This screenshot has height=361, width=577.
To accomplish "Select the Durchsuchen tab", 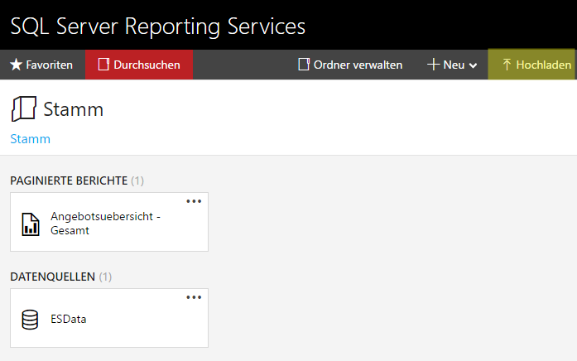I will 139,65.
